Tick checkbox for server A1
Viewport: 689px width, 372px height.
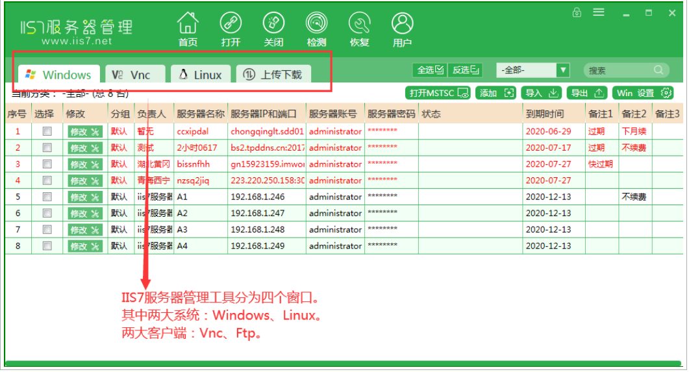pyautogui.click(x=47, y=197)
